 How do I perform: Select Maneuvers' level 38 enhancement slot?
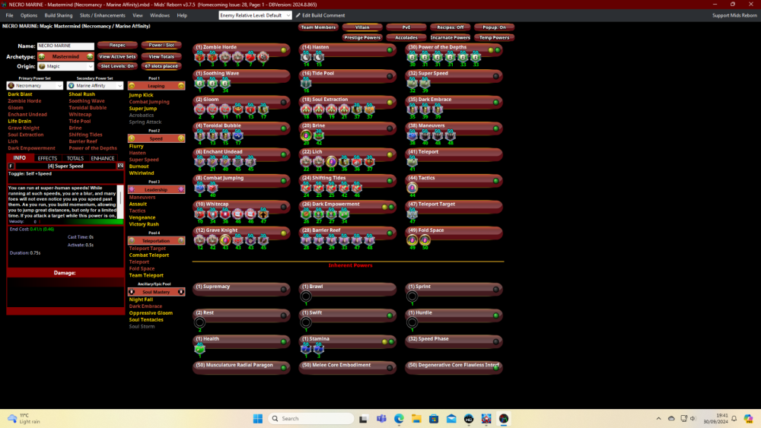click(412, 136)
